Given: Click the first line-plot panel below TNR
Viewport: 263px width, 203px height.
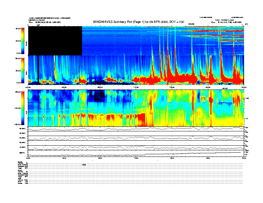Looking at the screenshot, I should [x=136, y=129].
